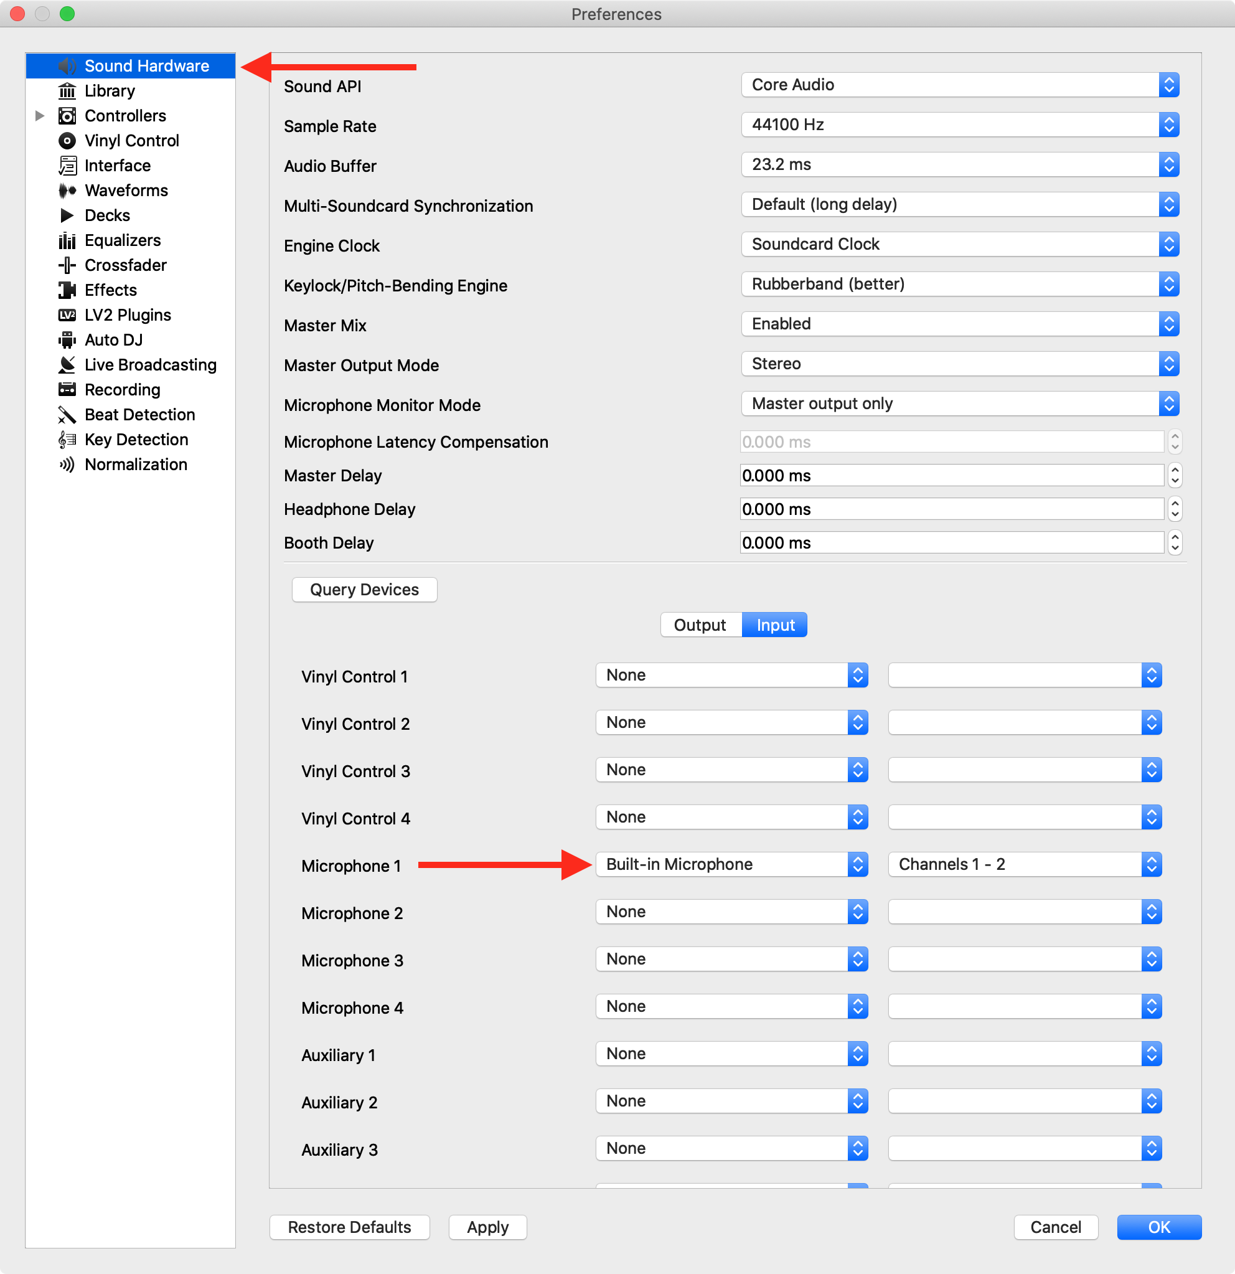Open Vinyl Control vinyl disc icon

click(x=67, y=140)
